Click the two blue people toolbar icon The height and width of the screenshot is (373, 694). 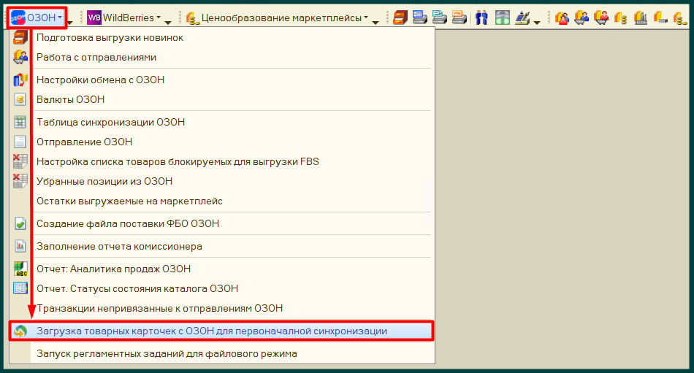481,18
